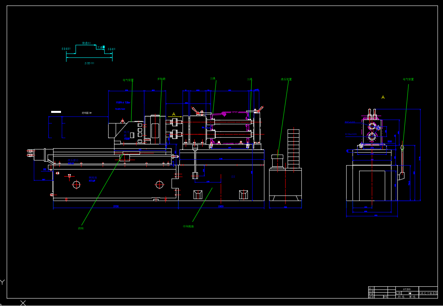The width and height of the screenshot is (443, 306).
Task: Click left lifting hole circle in side base
Action: click(x=76, y=184)
